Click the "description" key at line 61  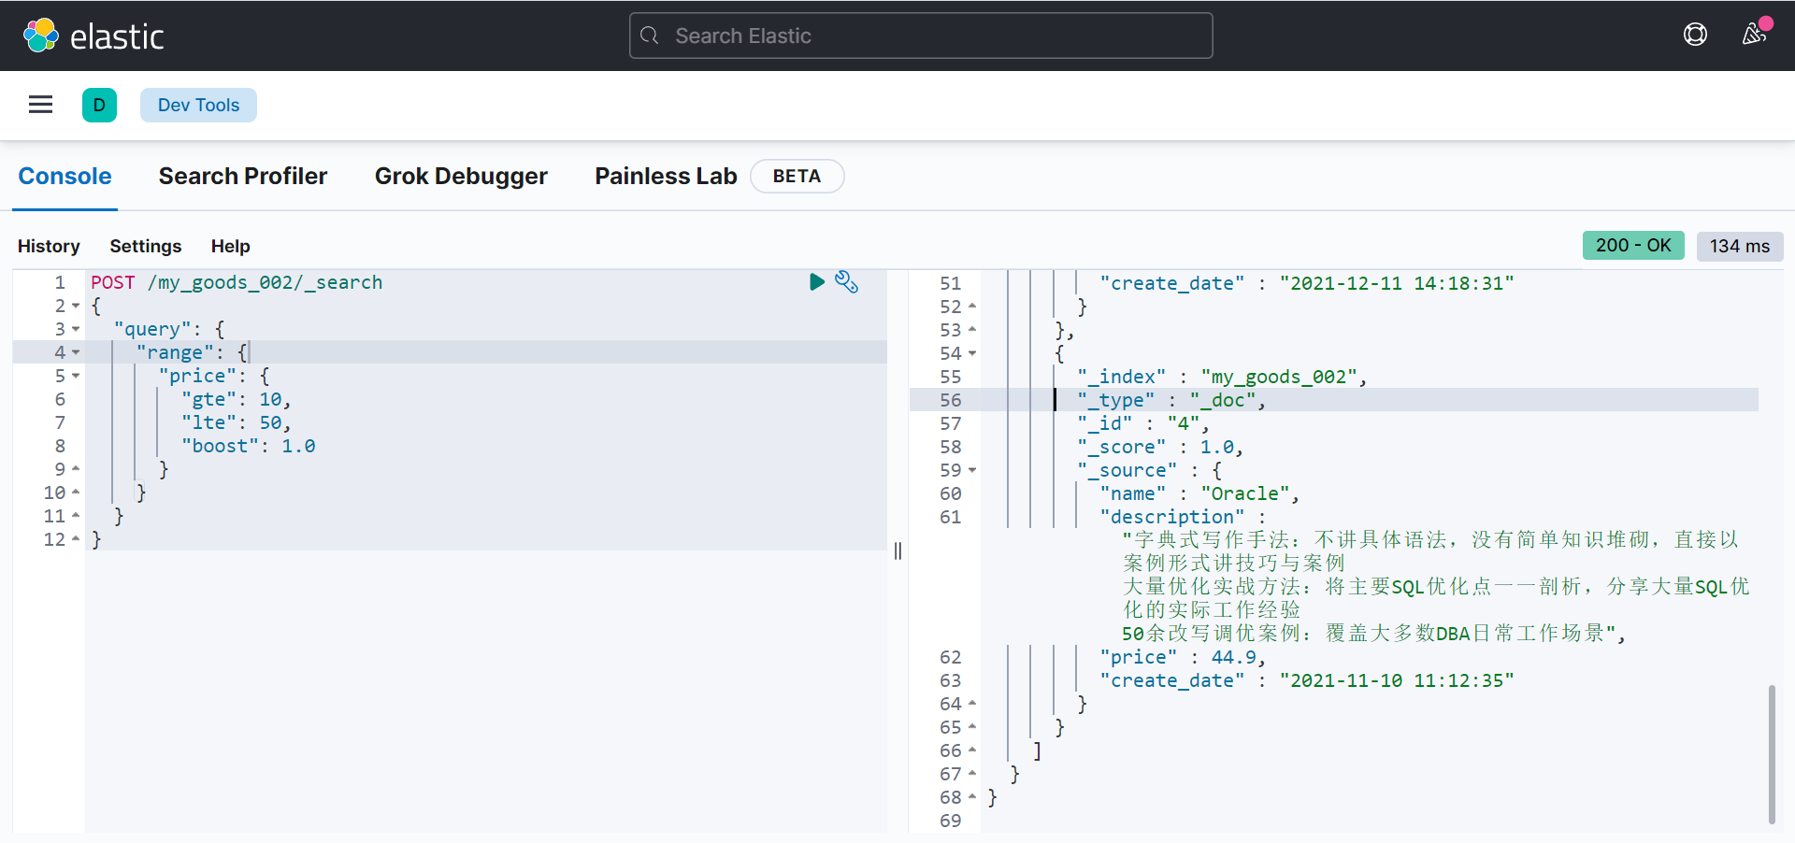coord(1172,517)
